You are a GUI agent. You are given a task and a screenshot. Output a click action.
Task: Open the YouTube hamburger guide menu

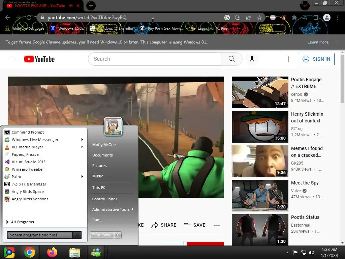[x=12, y=59]
